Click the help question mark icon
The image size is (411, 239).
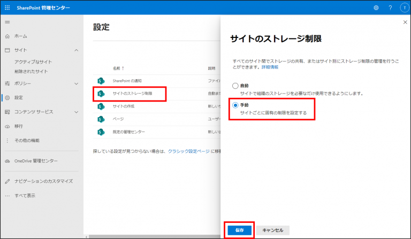390,7
